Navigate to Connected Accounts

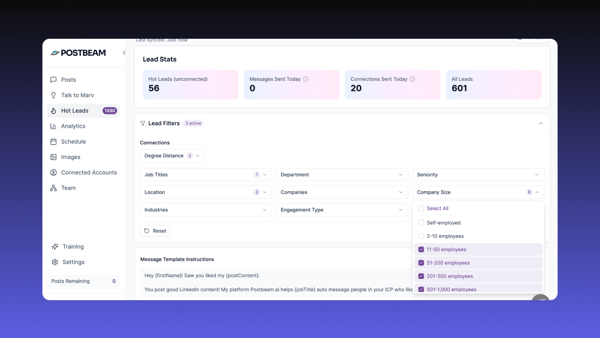point(83,173)
